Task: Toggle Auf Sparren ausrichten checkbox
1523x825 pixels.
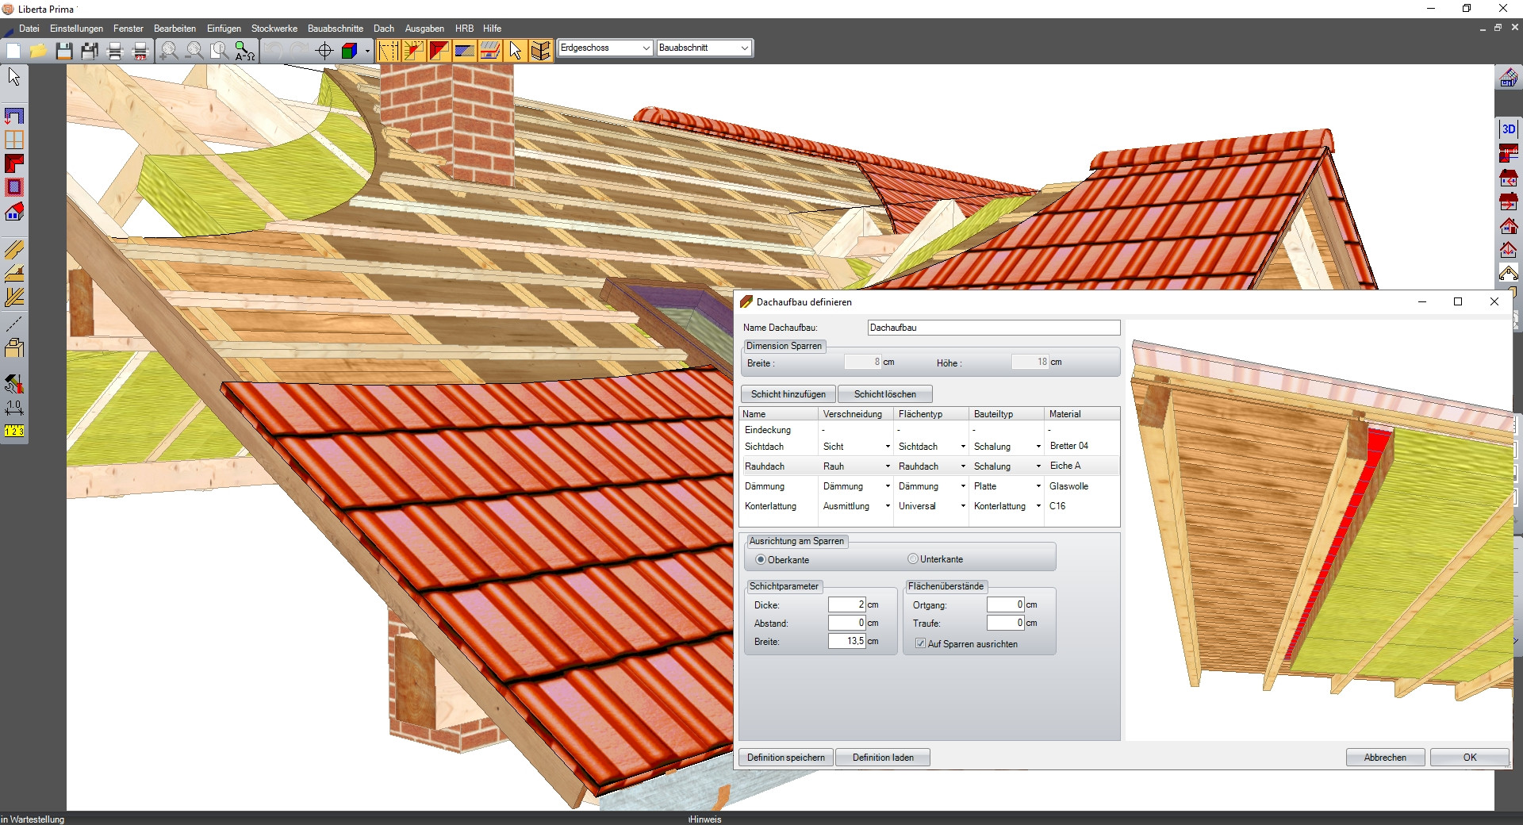Action: (920, 644)
